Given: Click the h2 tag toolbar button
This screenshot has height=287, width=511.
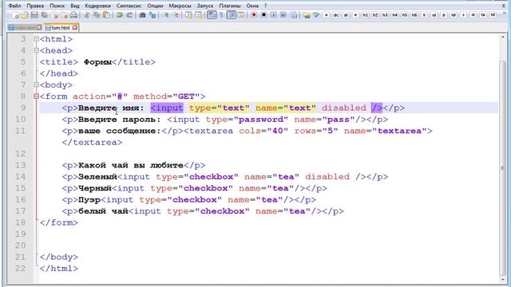Looking at the screenshot, I should pos(375,15).
